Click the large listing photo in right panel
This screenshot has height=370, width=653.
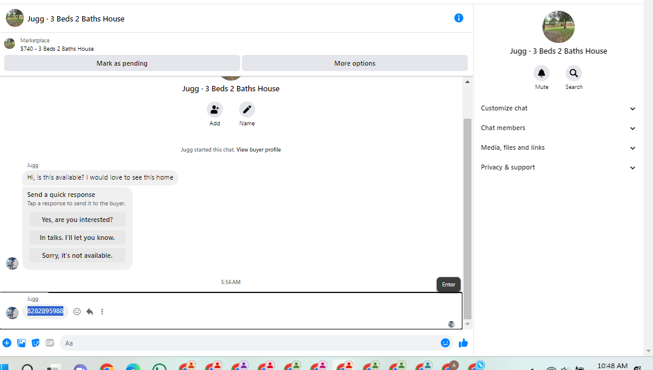pos(559,27)
